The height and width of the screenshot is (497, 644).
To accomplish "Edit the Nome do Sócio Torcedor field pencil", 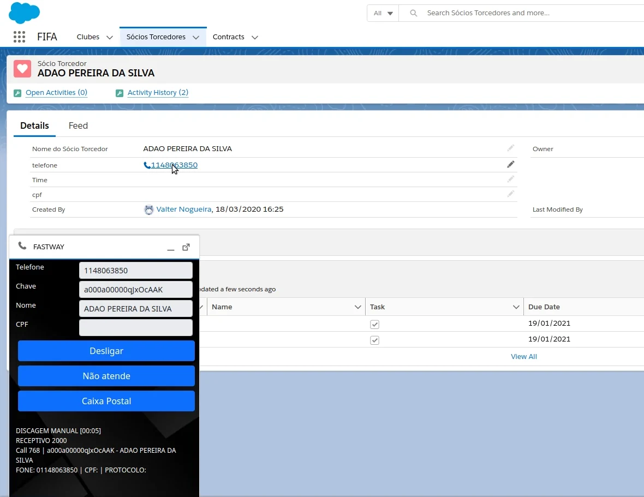I will tap(510, 148).
